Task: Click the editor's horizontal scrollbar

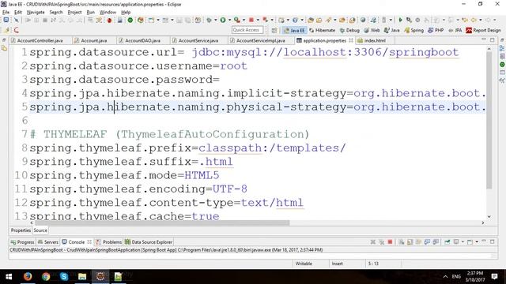Action: coord(162,222)
